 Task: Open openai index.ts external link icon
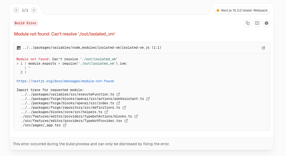pos(118,103)
